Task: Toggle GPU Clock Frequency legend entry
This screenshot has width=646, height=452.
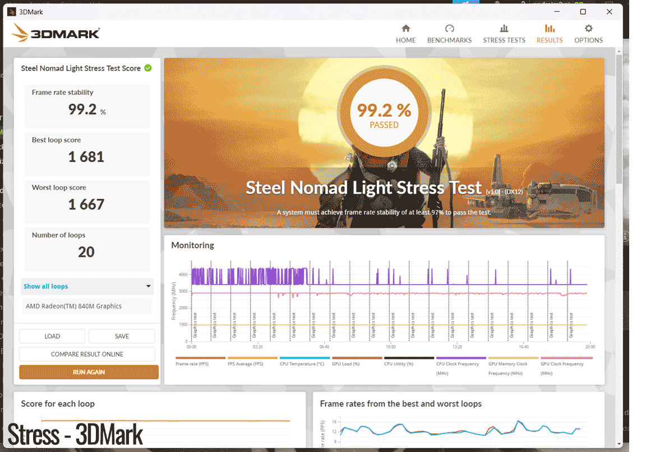Action: pyautogui.click(x=566, y=366)
